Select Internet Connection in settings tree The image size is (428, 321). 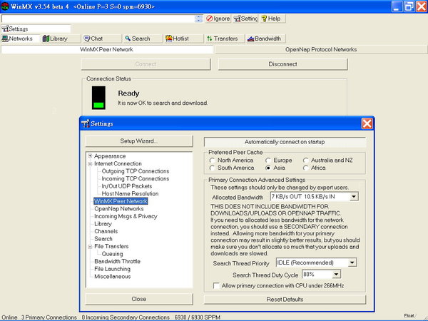[x=118, y=163]
